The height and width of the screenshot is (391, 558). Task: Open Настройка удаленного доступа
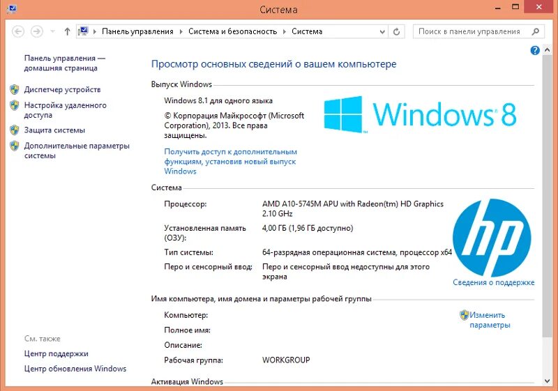[65, 110]
